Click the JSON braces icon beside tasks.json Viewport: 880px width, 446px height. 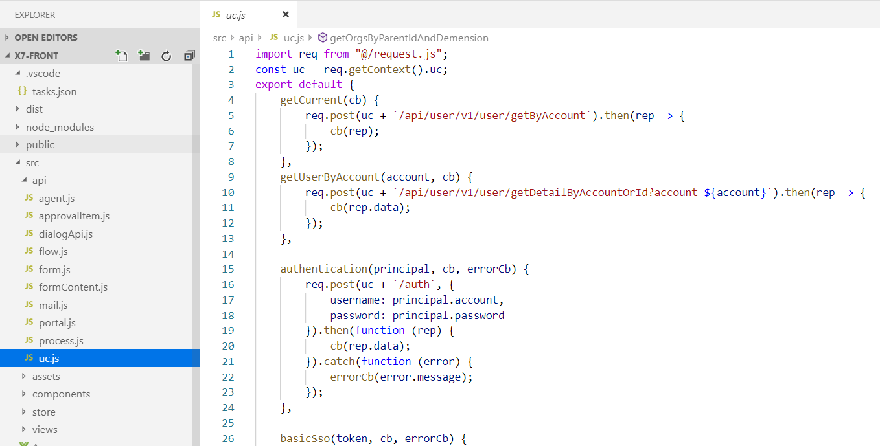[22, 91]
